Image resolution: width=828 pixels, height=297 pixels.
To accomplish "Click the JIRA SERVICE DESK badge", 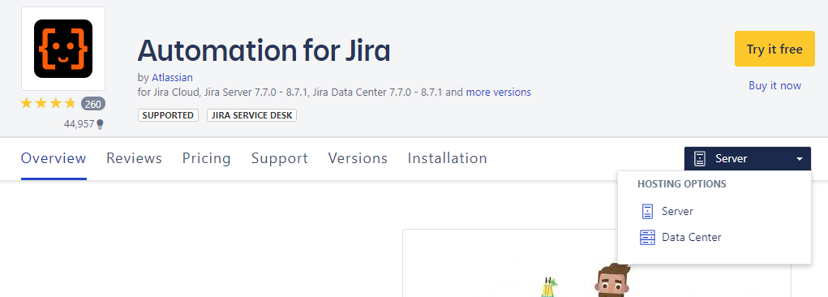I will click(x=251, y=115).
